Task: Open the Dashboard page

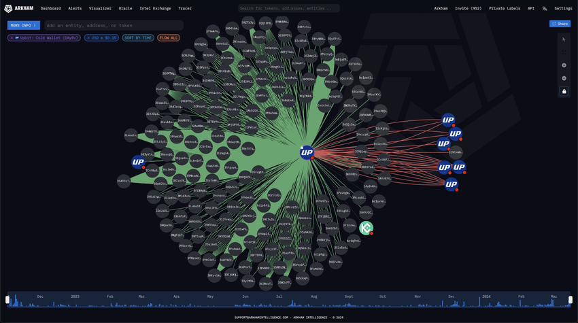Action: click(x=51, y=8)
